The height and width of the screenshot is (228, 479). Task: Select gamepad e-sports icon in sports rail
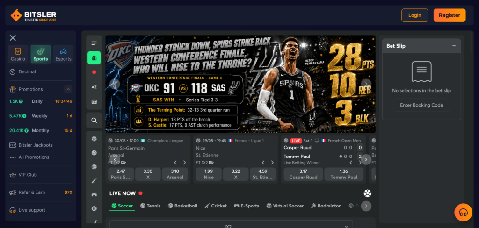tap(94, 194)
